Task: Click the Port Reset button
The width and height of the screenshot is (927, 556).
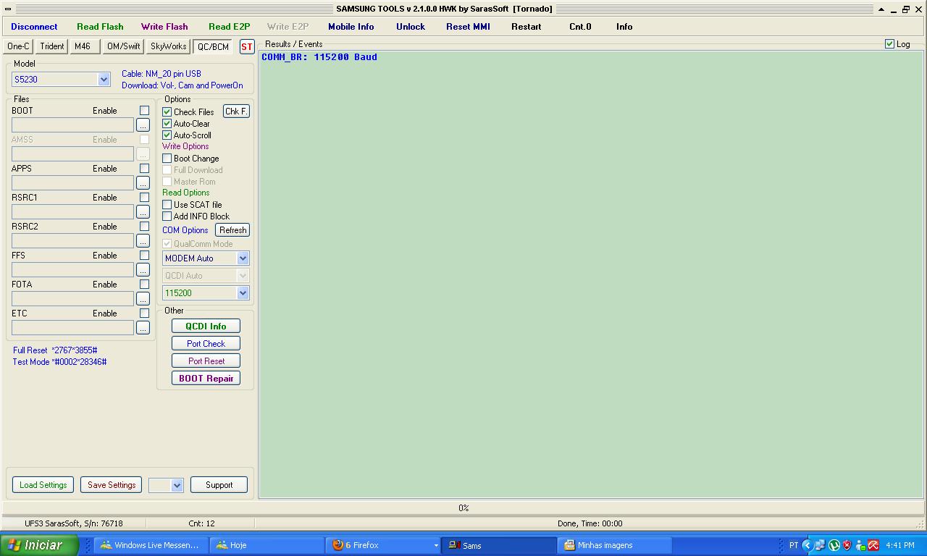Action: 206,361
